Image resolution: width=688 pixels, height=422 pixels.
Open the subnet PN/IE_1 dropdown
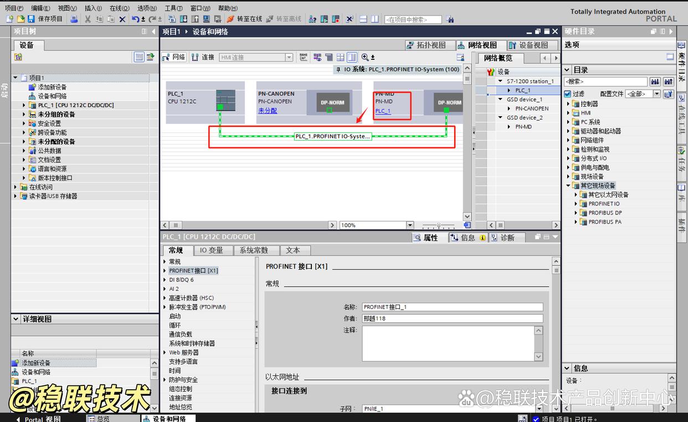point(538,409)
